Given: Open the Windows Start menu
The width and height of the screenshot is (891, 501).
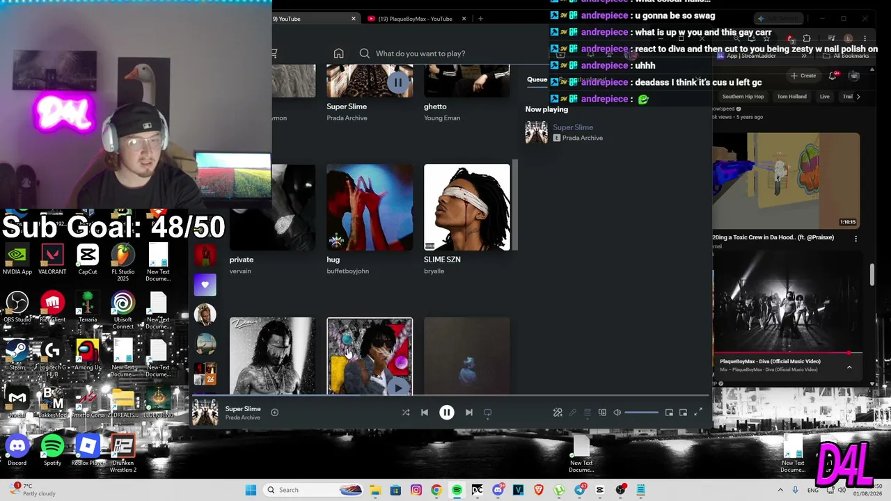Looking at the screenshot, I should click(x=251, y=490).
